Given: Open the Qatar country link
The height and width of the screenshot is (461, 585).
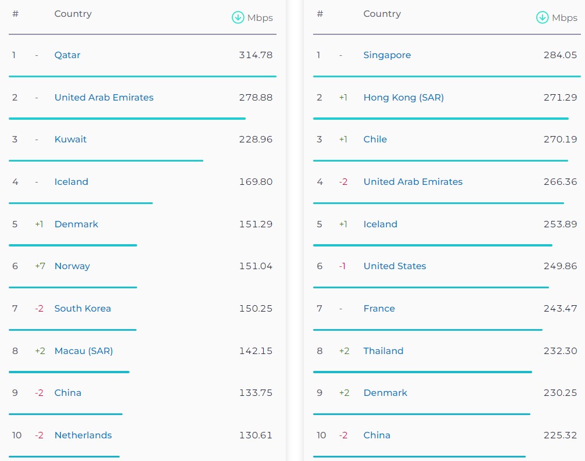Looking at the screenshot, I should (67, 55).
